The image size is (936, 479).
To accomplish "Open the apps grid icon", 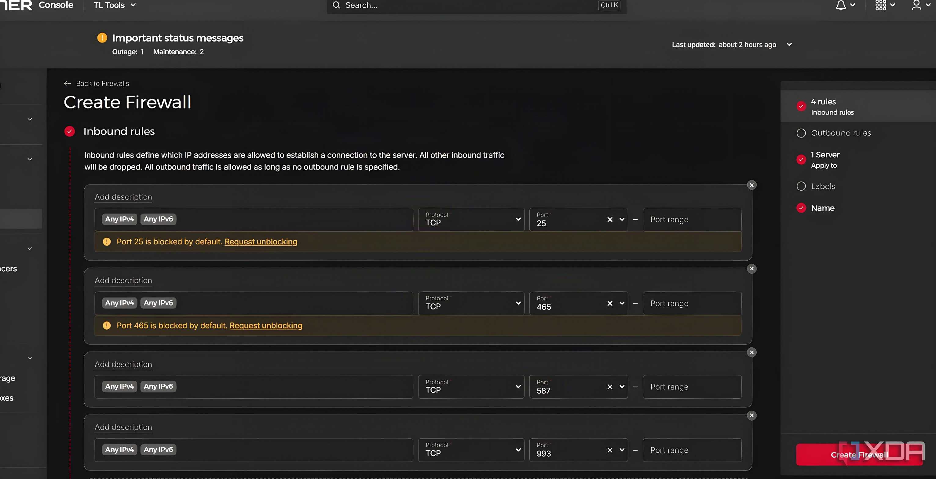I will [x=880, y=5].
